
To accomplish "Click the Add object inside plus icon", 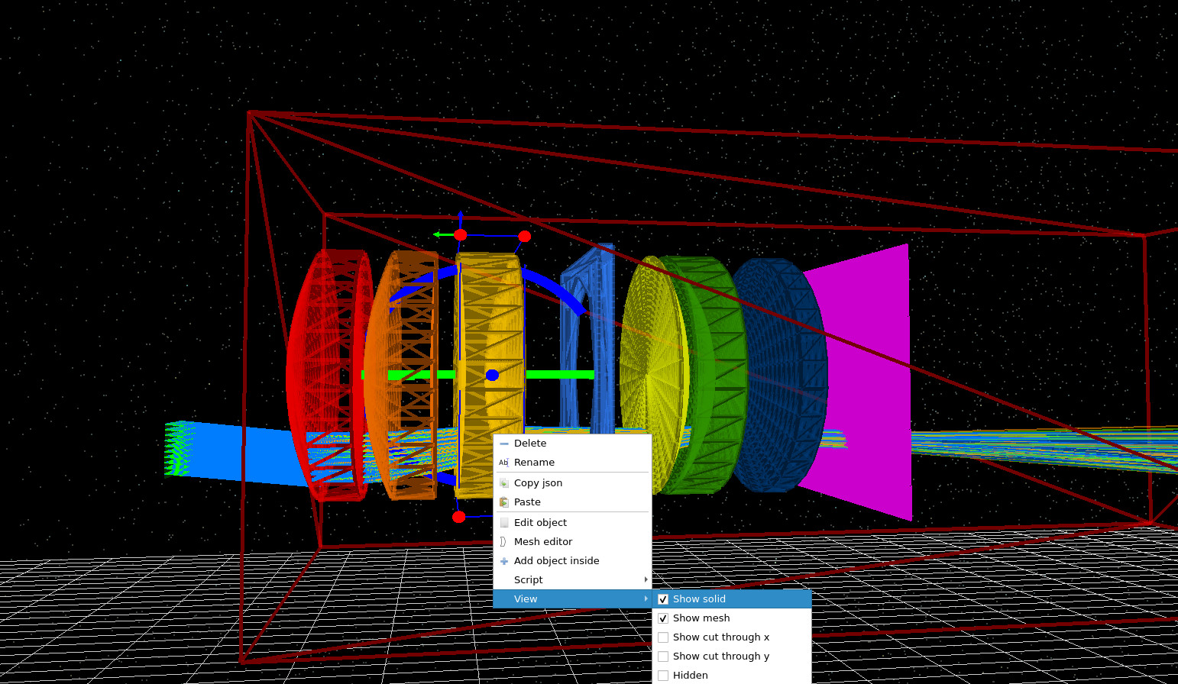I will coord(504,560).
